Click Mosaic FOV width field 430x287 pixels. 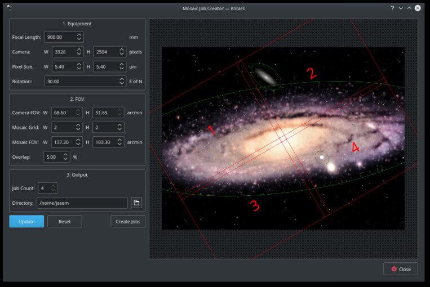point(67,142)
